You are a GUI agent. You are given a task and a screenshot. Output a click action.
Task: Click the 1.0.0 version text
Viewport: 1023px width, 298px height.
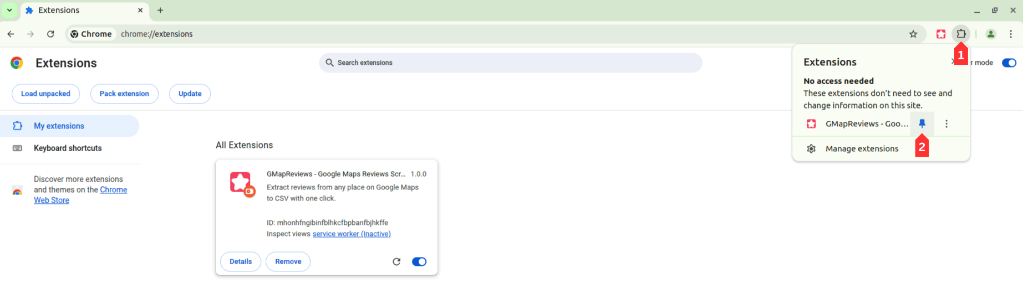coord(419,174)
